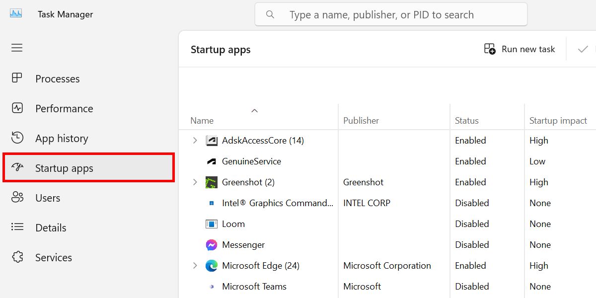The height and width of the screenshot is (298, 596).
Task: Toggle the navigation sidebar open
Action: 16,48
